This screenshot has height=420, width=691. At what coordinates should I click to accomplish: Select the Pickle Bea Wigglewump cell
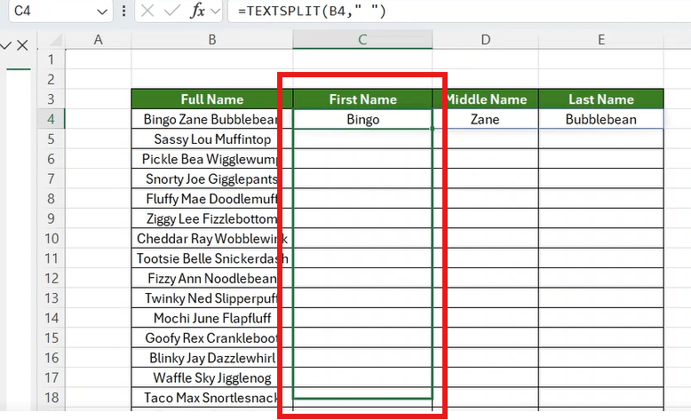click(x=212, y=159)
